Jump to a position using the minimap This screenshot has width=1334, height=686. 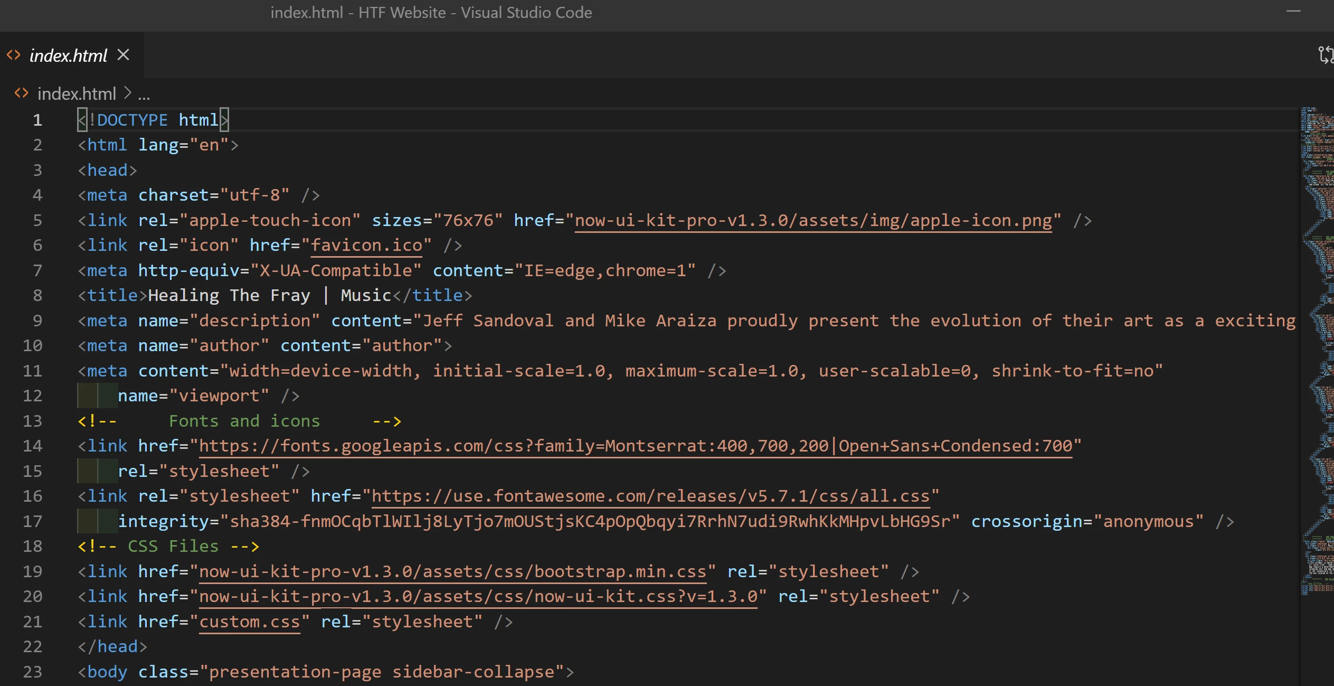click(x=1317, y=349)
